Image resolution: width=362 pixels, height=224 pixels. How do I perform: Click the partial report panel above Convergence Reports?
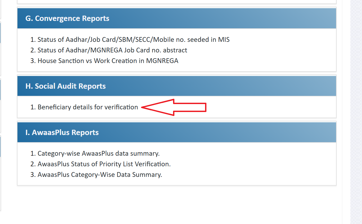[x=177, y=2]
